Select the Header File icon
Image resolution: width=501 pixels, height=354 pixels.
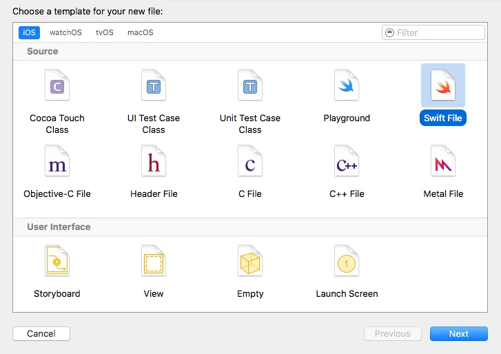pos(154,161)
